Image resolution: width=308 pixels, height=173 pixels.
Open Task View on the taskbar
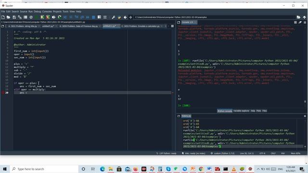(93, 169)
